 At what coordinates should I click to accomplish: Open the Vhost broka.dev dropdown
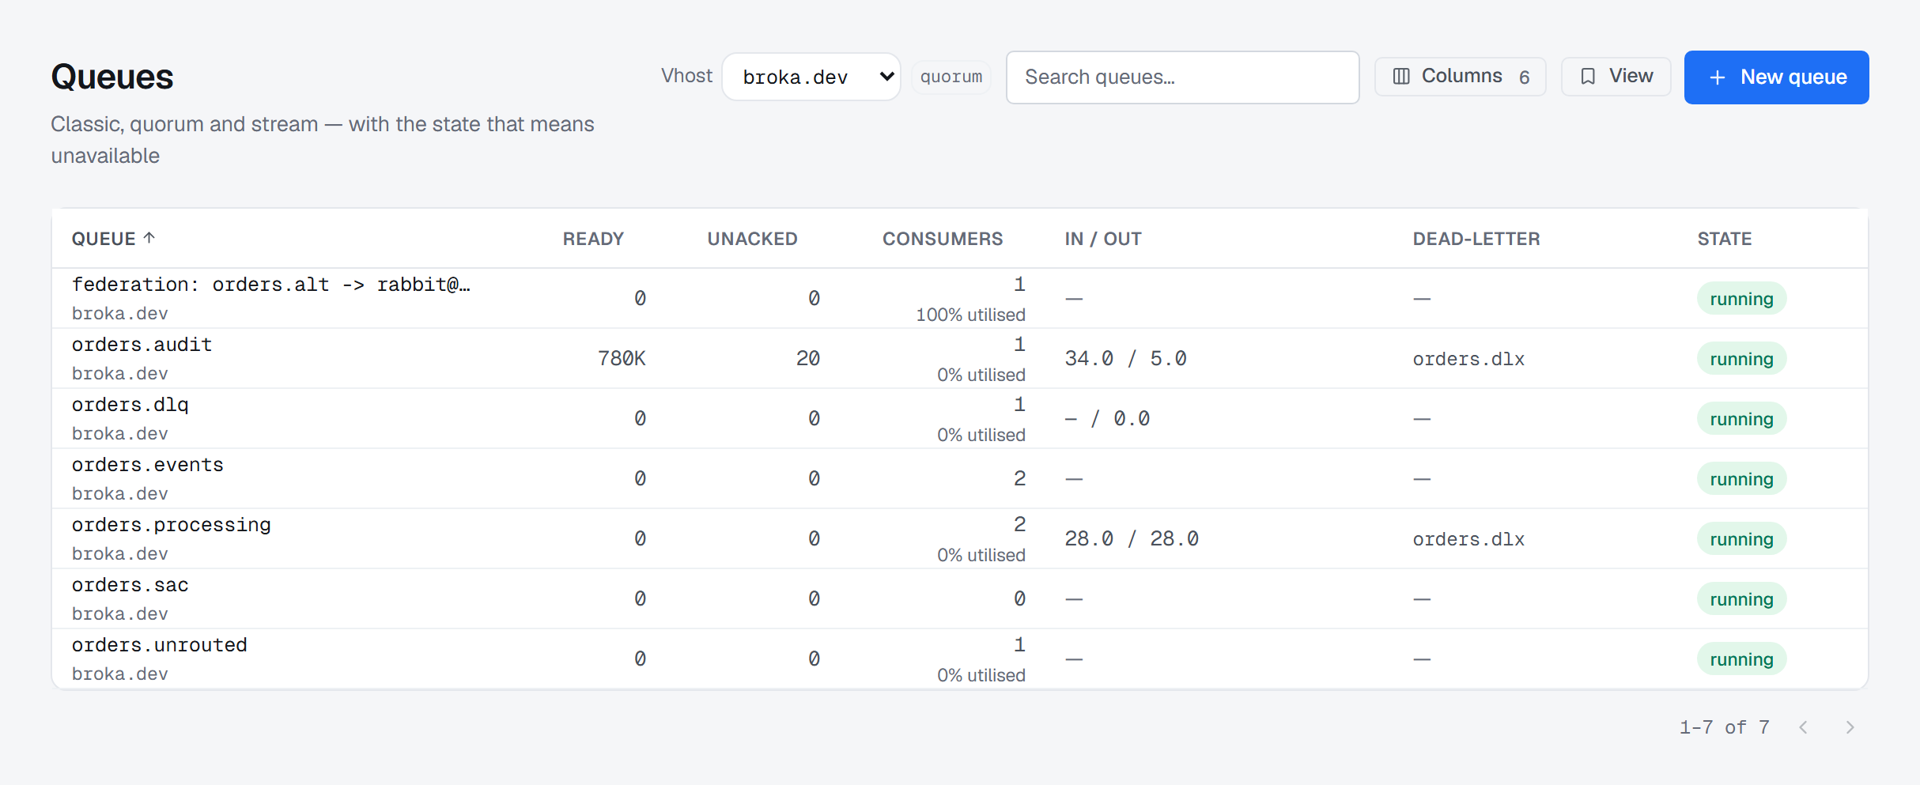tap(811, 77)
